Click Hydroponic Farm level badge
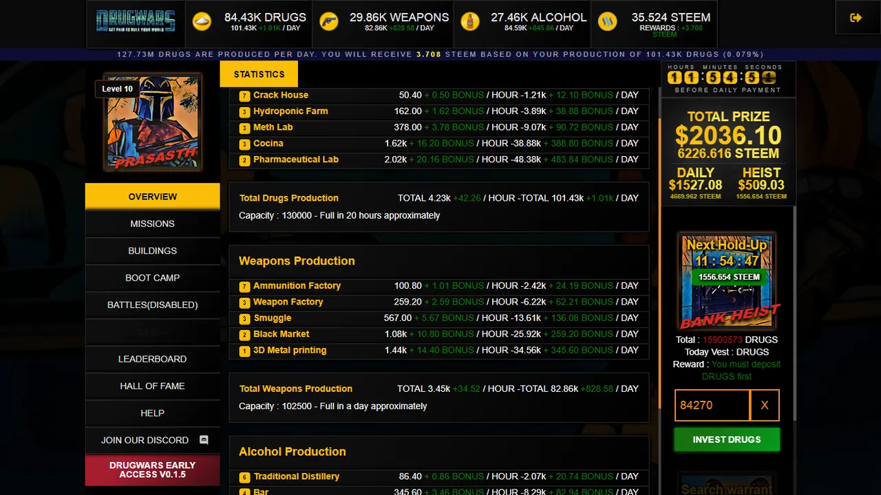 [244, 111]
